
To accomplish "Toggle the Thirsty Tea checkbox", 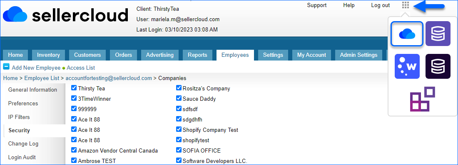I will pos(74,88).
